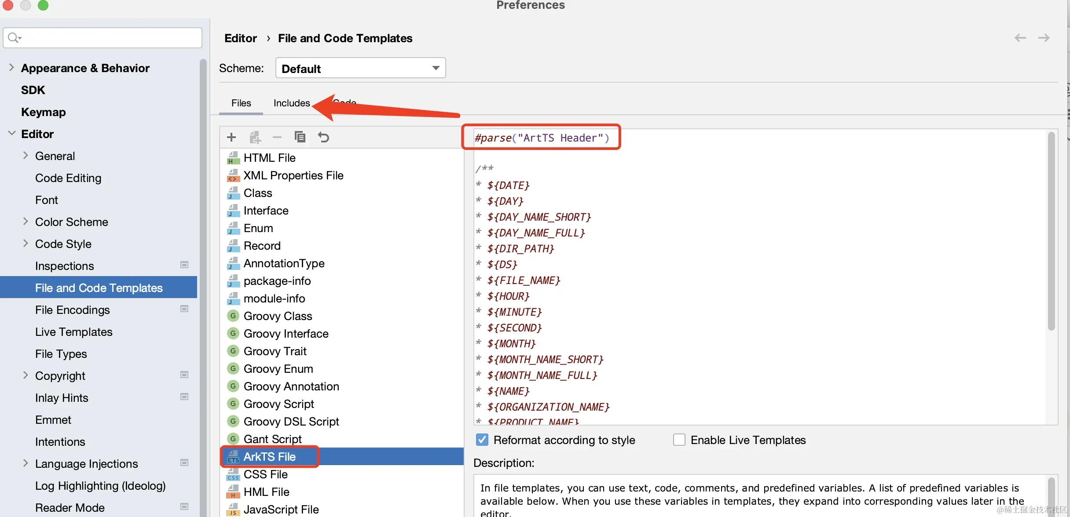The height and width of the screenshot is (517, 1070).
Task: Click the Reset to Original Template icon
Action: click(323, 137)
